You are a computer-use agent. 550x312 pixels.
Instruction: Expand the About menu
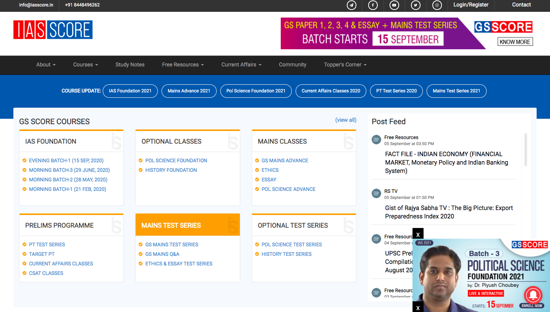coord(46,65)
